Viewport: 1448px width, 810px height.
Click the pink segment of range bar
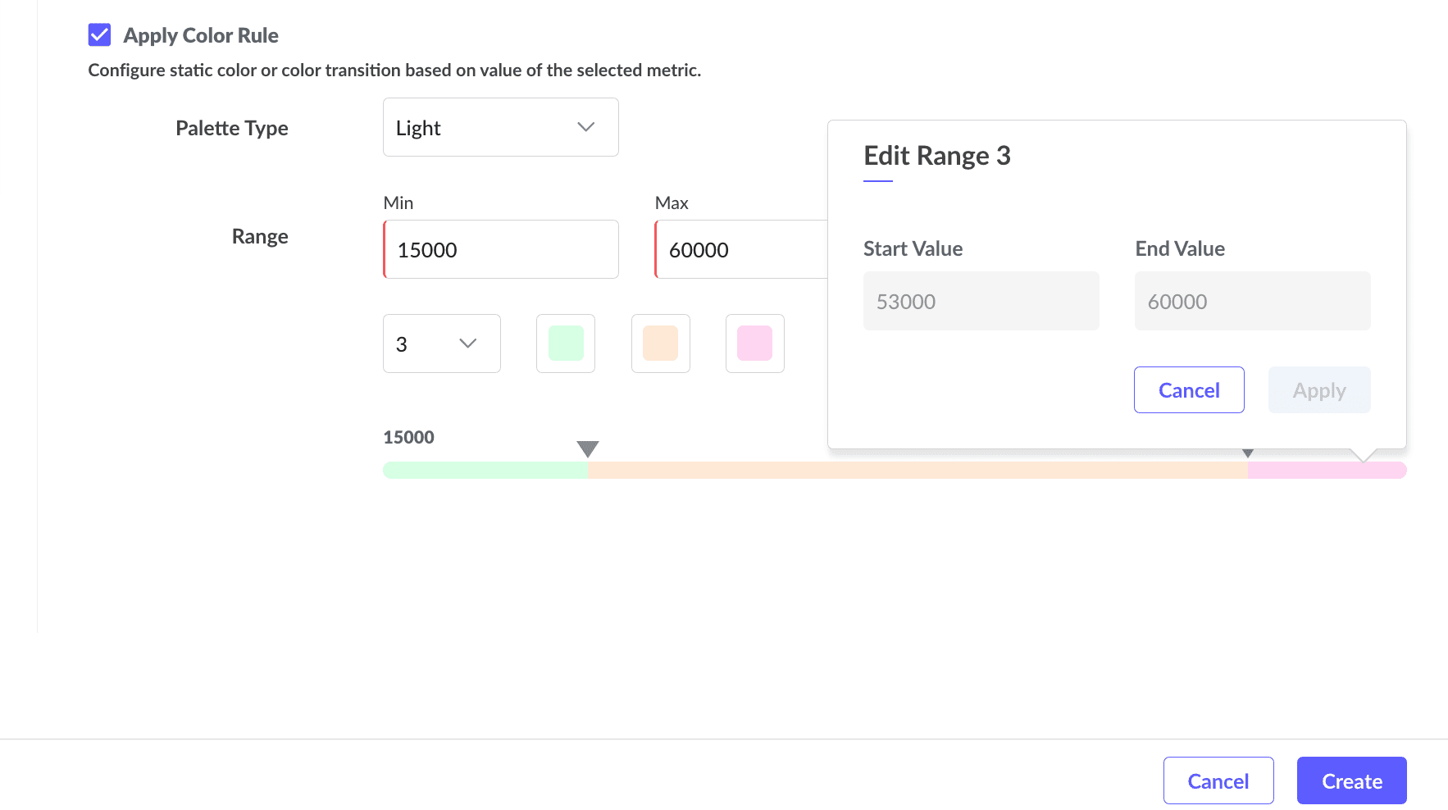coord(1327,471)
